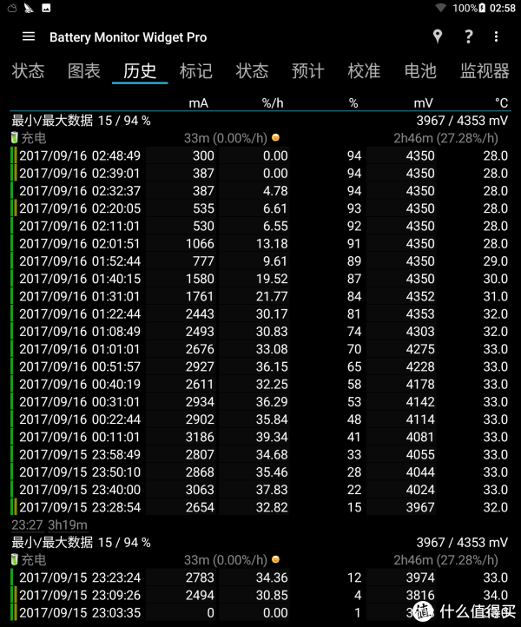
Task: Tap the 3186 mA value cell
Action: point(200,437)
